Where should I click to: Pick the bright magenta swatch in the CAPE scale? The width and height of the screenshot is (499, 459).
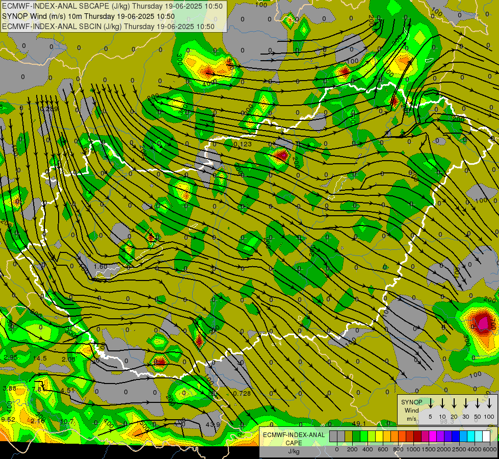point(433,436)
